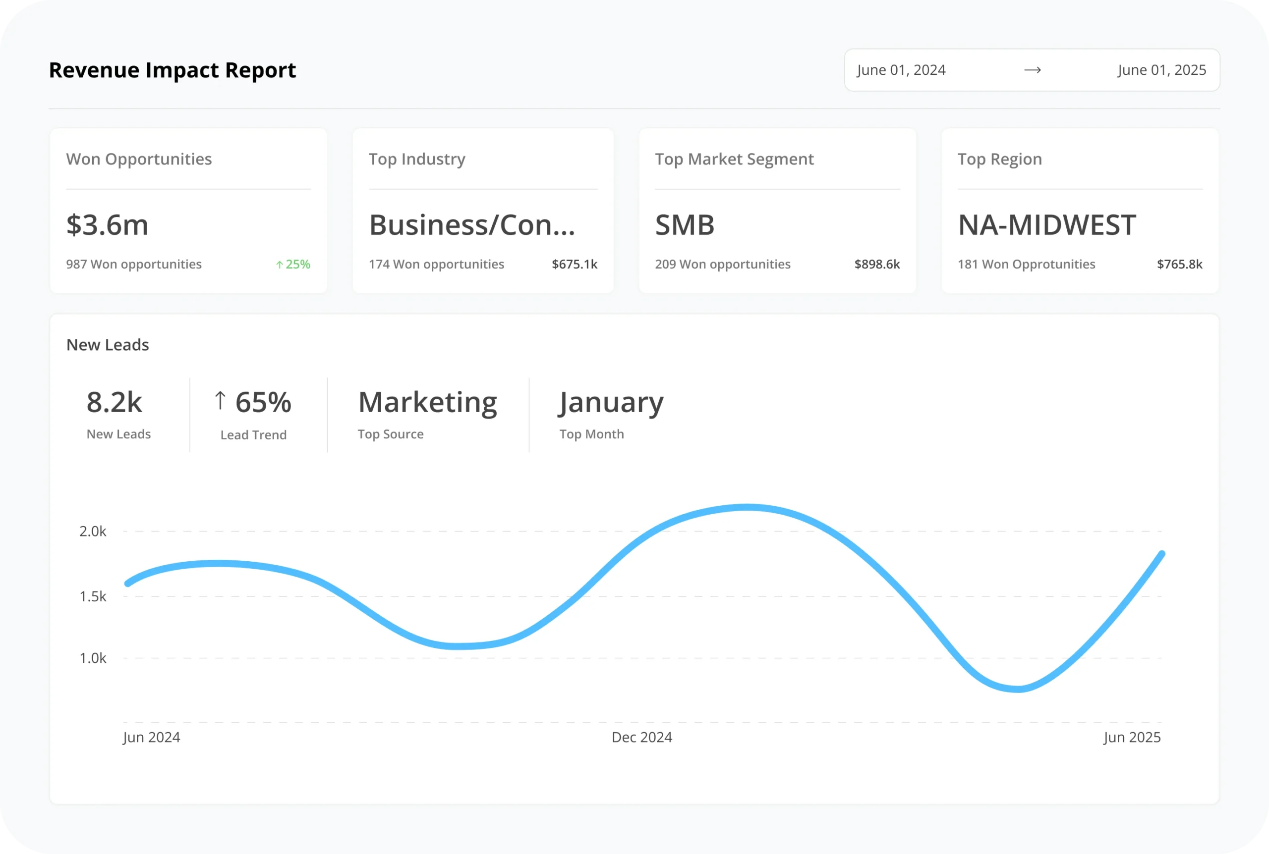Select the Won Opportunities $3.6m value
Screen dimensions: 1269x854
pyautogui.click(x=108, y=225)
